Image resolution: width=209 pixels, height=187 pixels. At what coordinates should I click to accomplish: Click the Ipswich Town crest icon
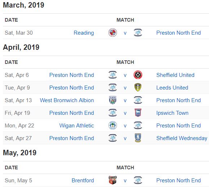[138, 113]
